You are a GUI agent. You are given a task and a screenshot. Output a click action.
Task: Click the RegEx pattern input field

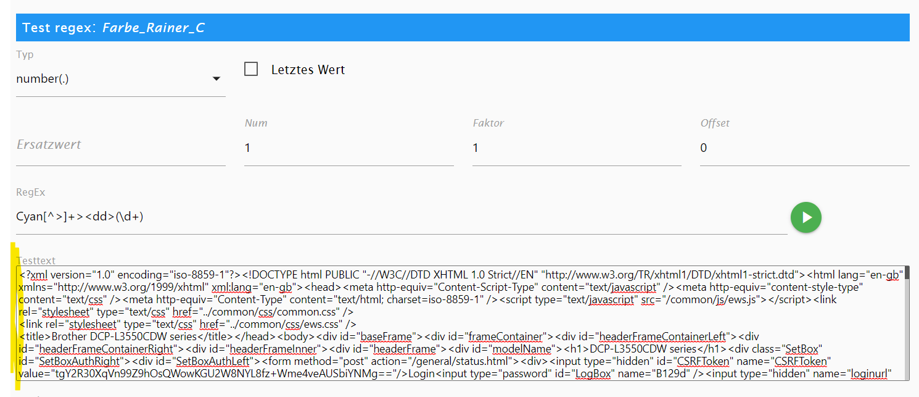tap(402, 217)
